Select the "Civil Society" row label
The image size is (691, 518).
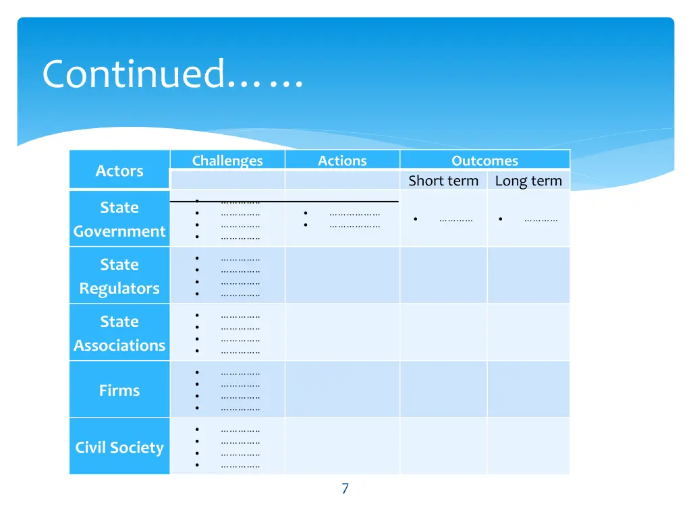pos(119,447)
